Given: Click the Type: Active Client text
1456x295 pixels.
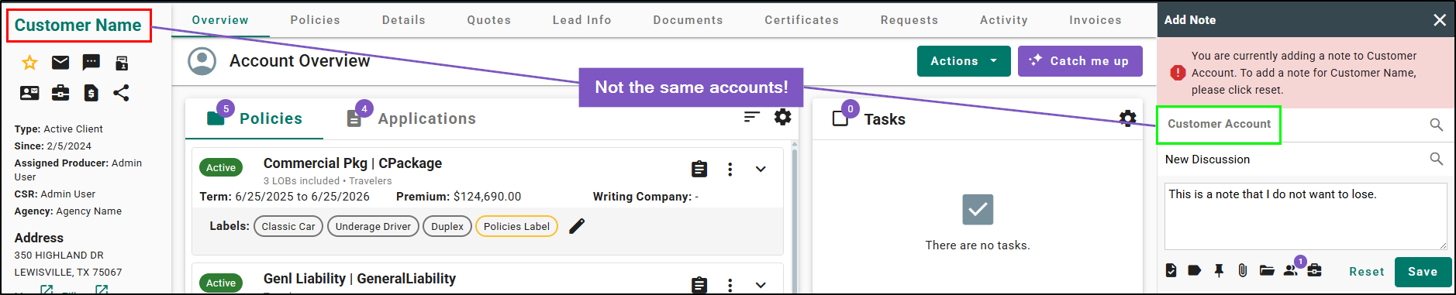Looking at the screenshot, I should point(58,129).
